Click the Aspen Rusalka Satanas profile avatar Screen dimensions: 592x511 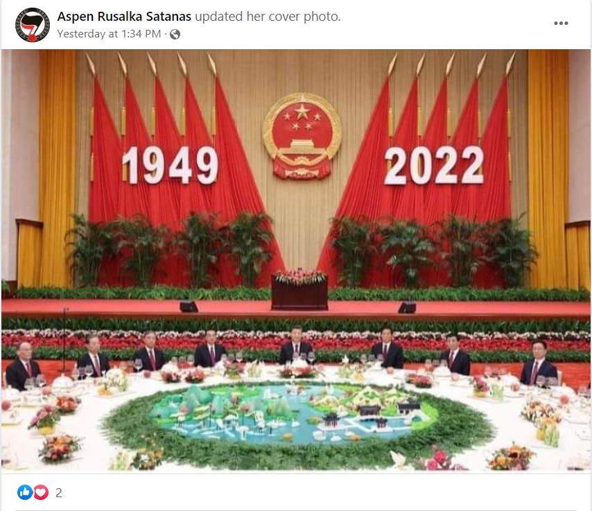(x=33, y=24)
